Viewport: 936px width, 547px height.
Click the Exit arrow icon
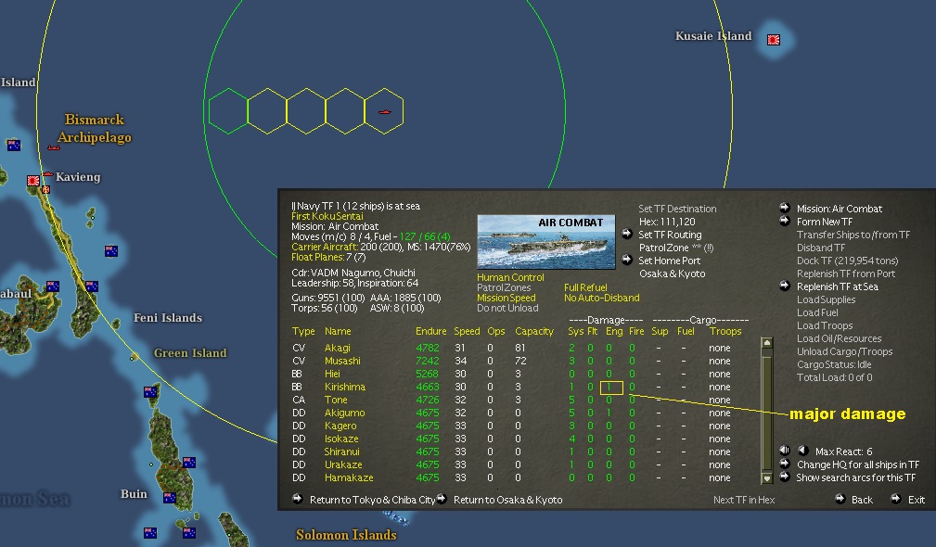(895, 499)
